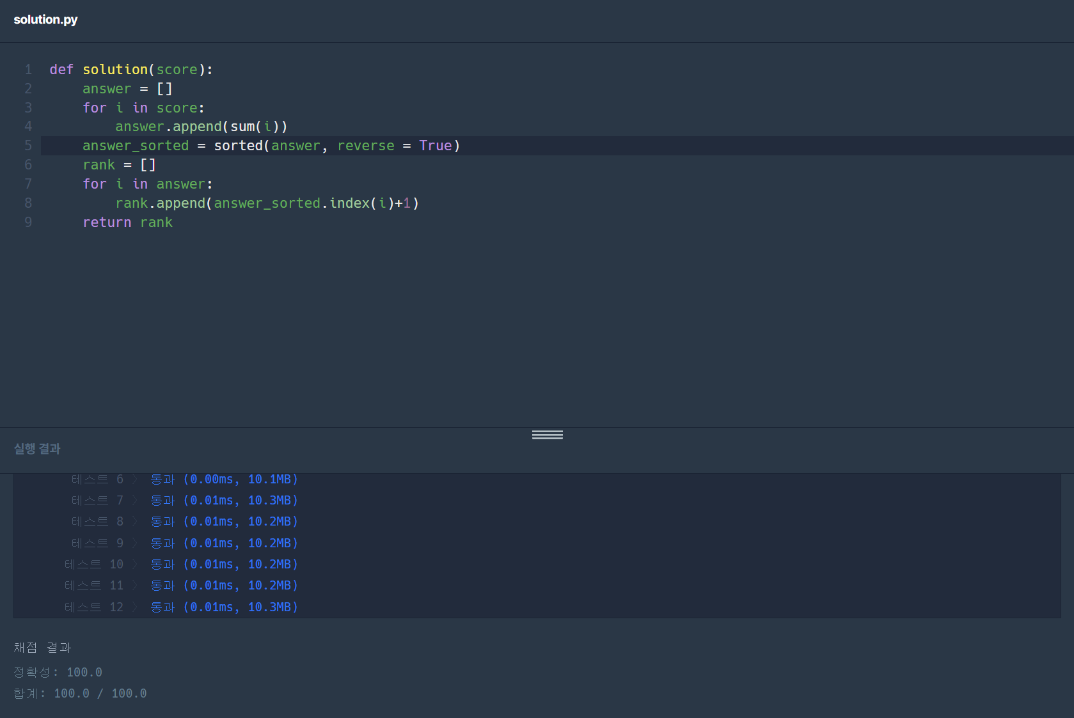Click line number 5 in the gutter

[28, 146]
